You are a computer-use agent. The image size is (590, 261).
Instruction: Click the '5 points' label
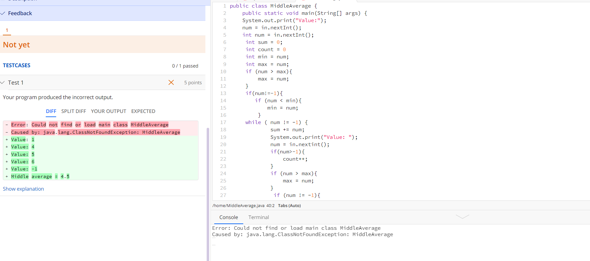tap(193, 82)
